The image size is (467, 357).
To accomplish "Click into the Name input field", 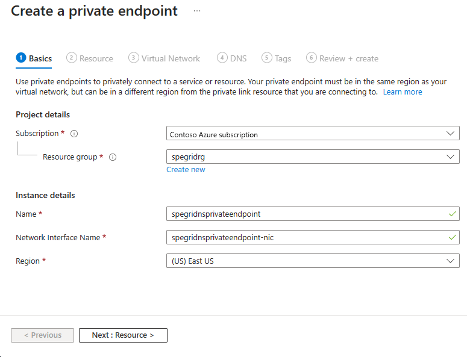I will click(x=307, y=214).
